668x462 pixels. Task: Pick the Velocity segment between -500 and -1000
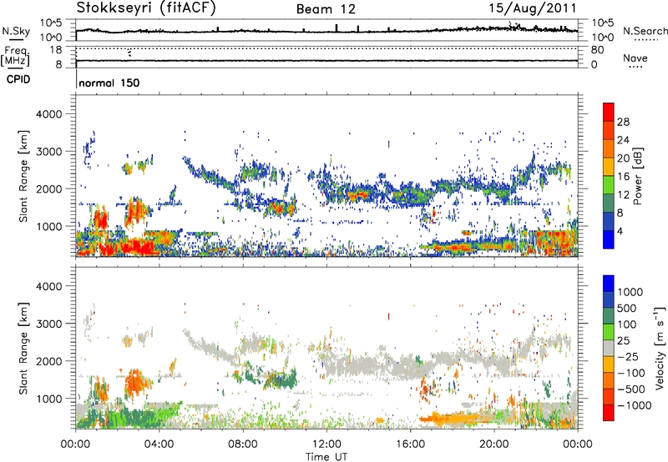point(609,396)
